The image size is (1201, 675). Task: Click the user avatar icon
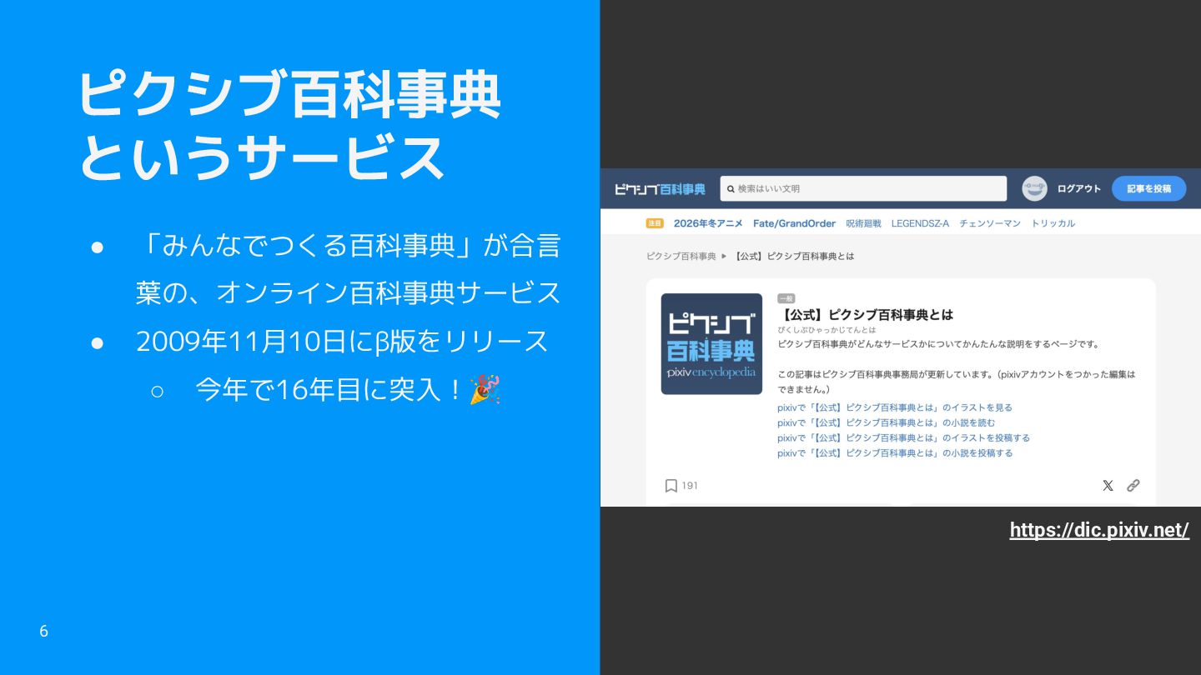click(1034, 188)
